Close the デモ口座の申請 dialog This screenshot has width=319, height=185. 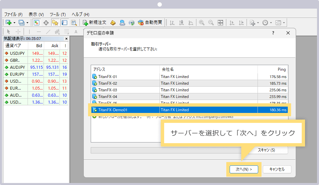coord(288,33)
